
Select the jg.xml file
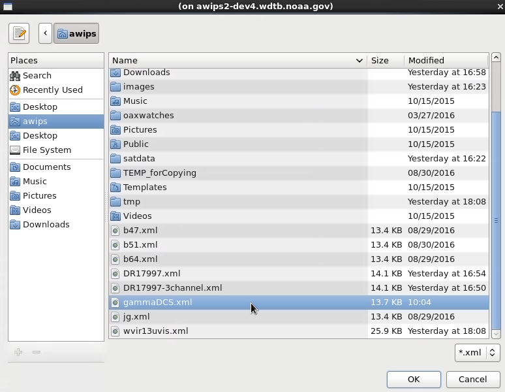(x=299, y=317)
